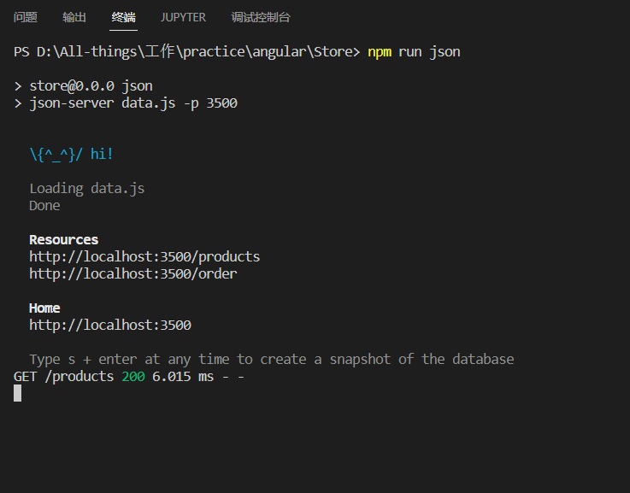The height and width of the screenshot is (493, 630).
Task: Select the 终端 tab
Action: (123, 17)
